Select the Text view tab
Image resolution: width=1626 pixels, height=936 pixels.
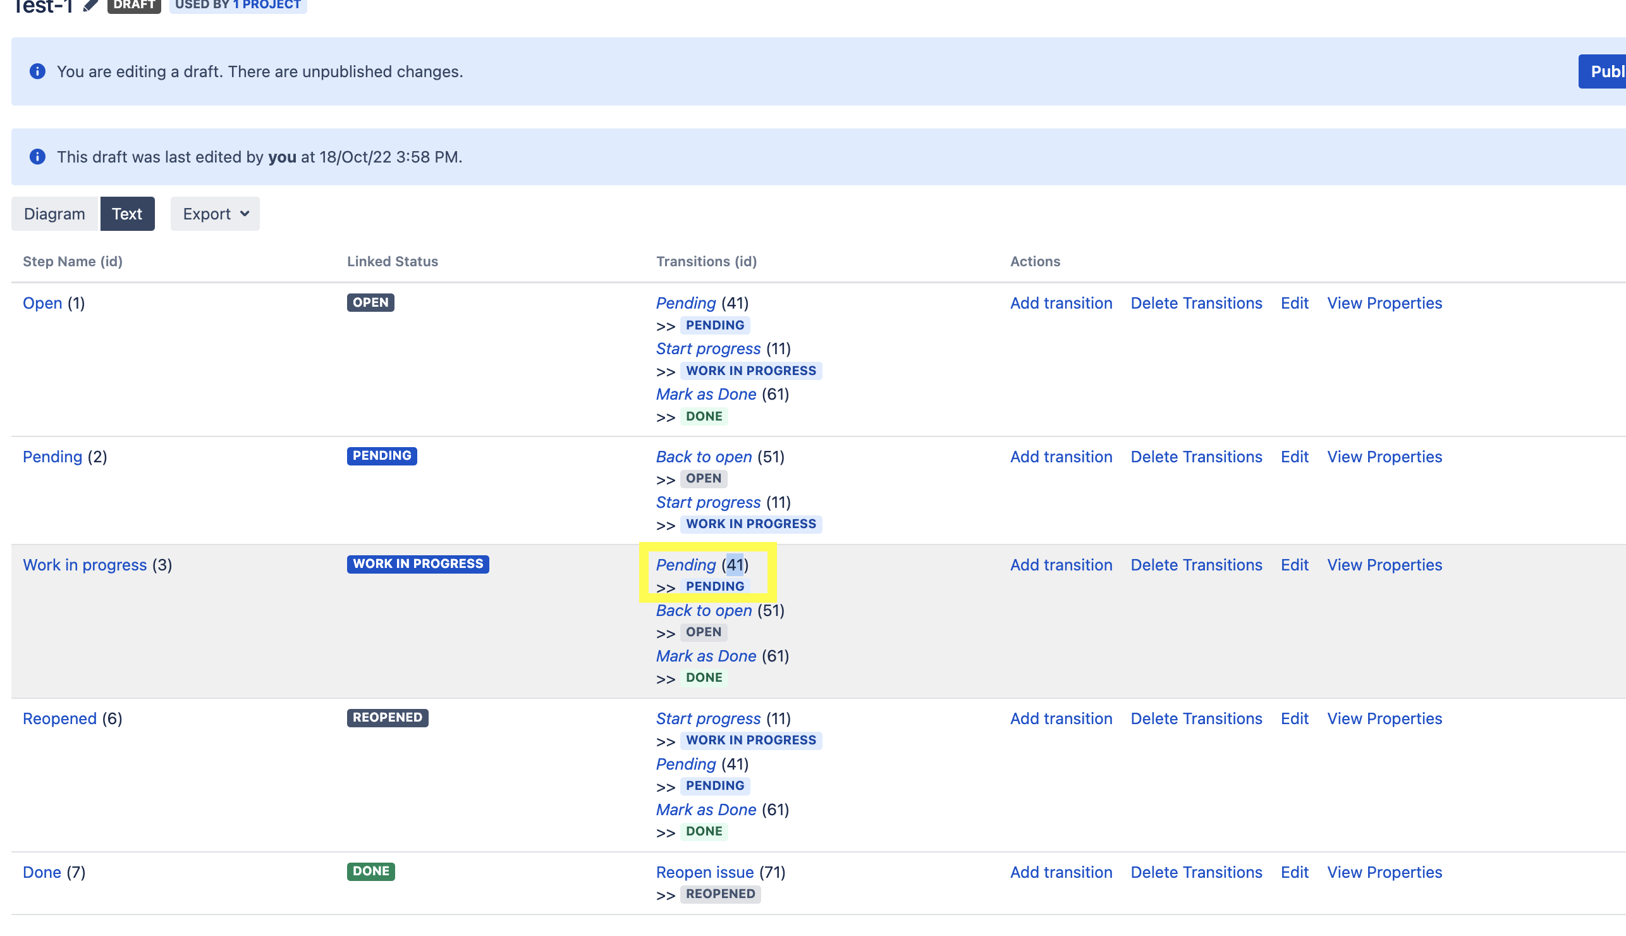126,213
